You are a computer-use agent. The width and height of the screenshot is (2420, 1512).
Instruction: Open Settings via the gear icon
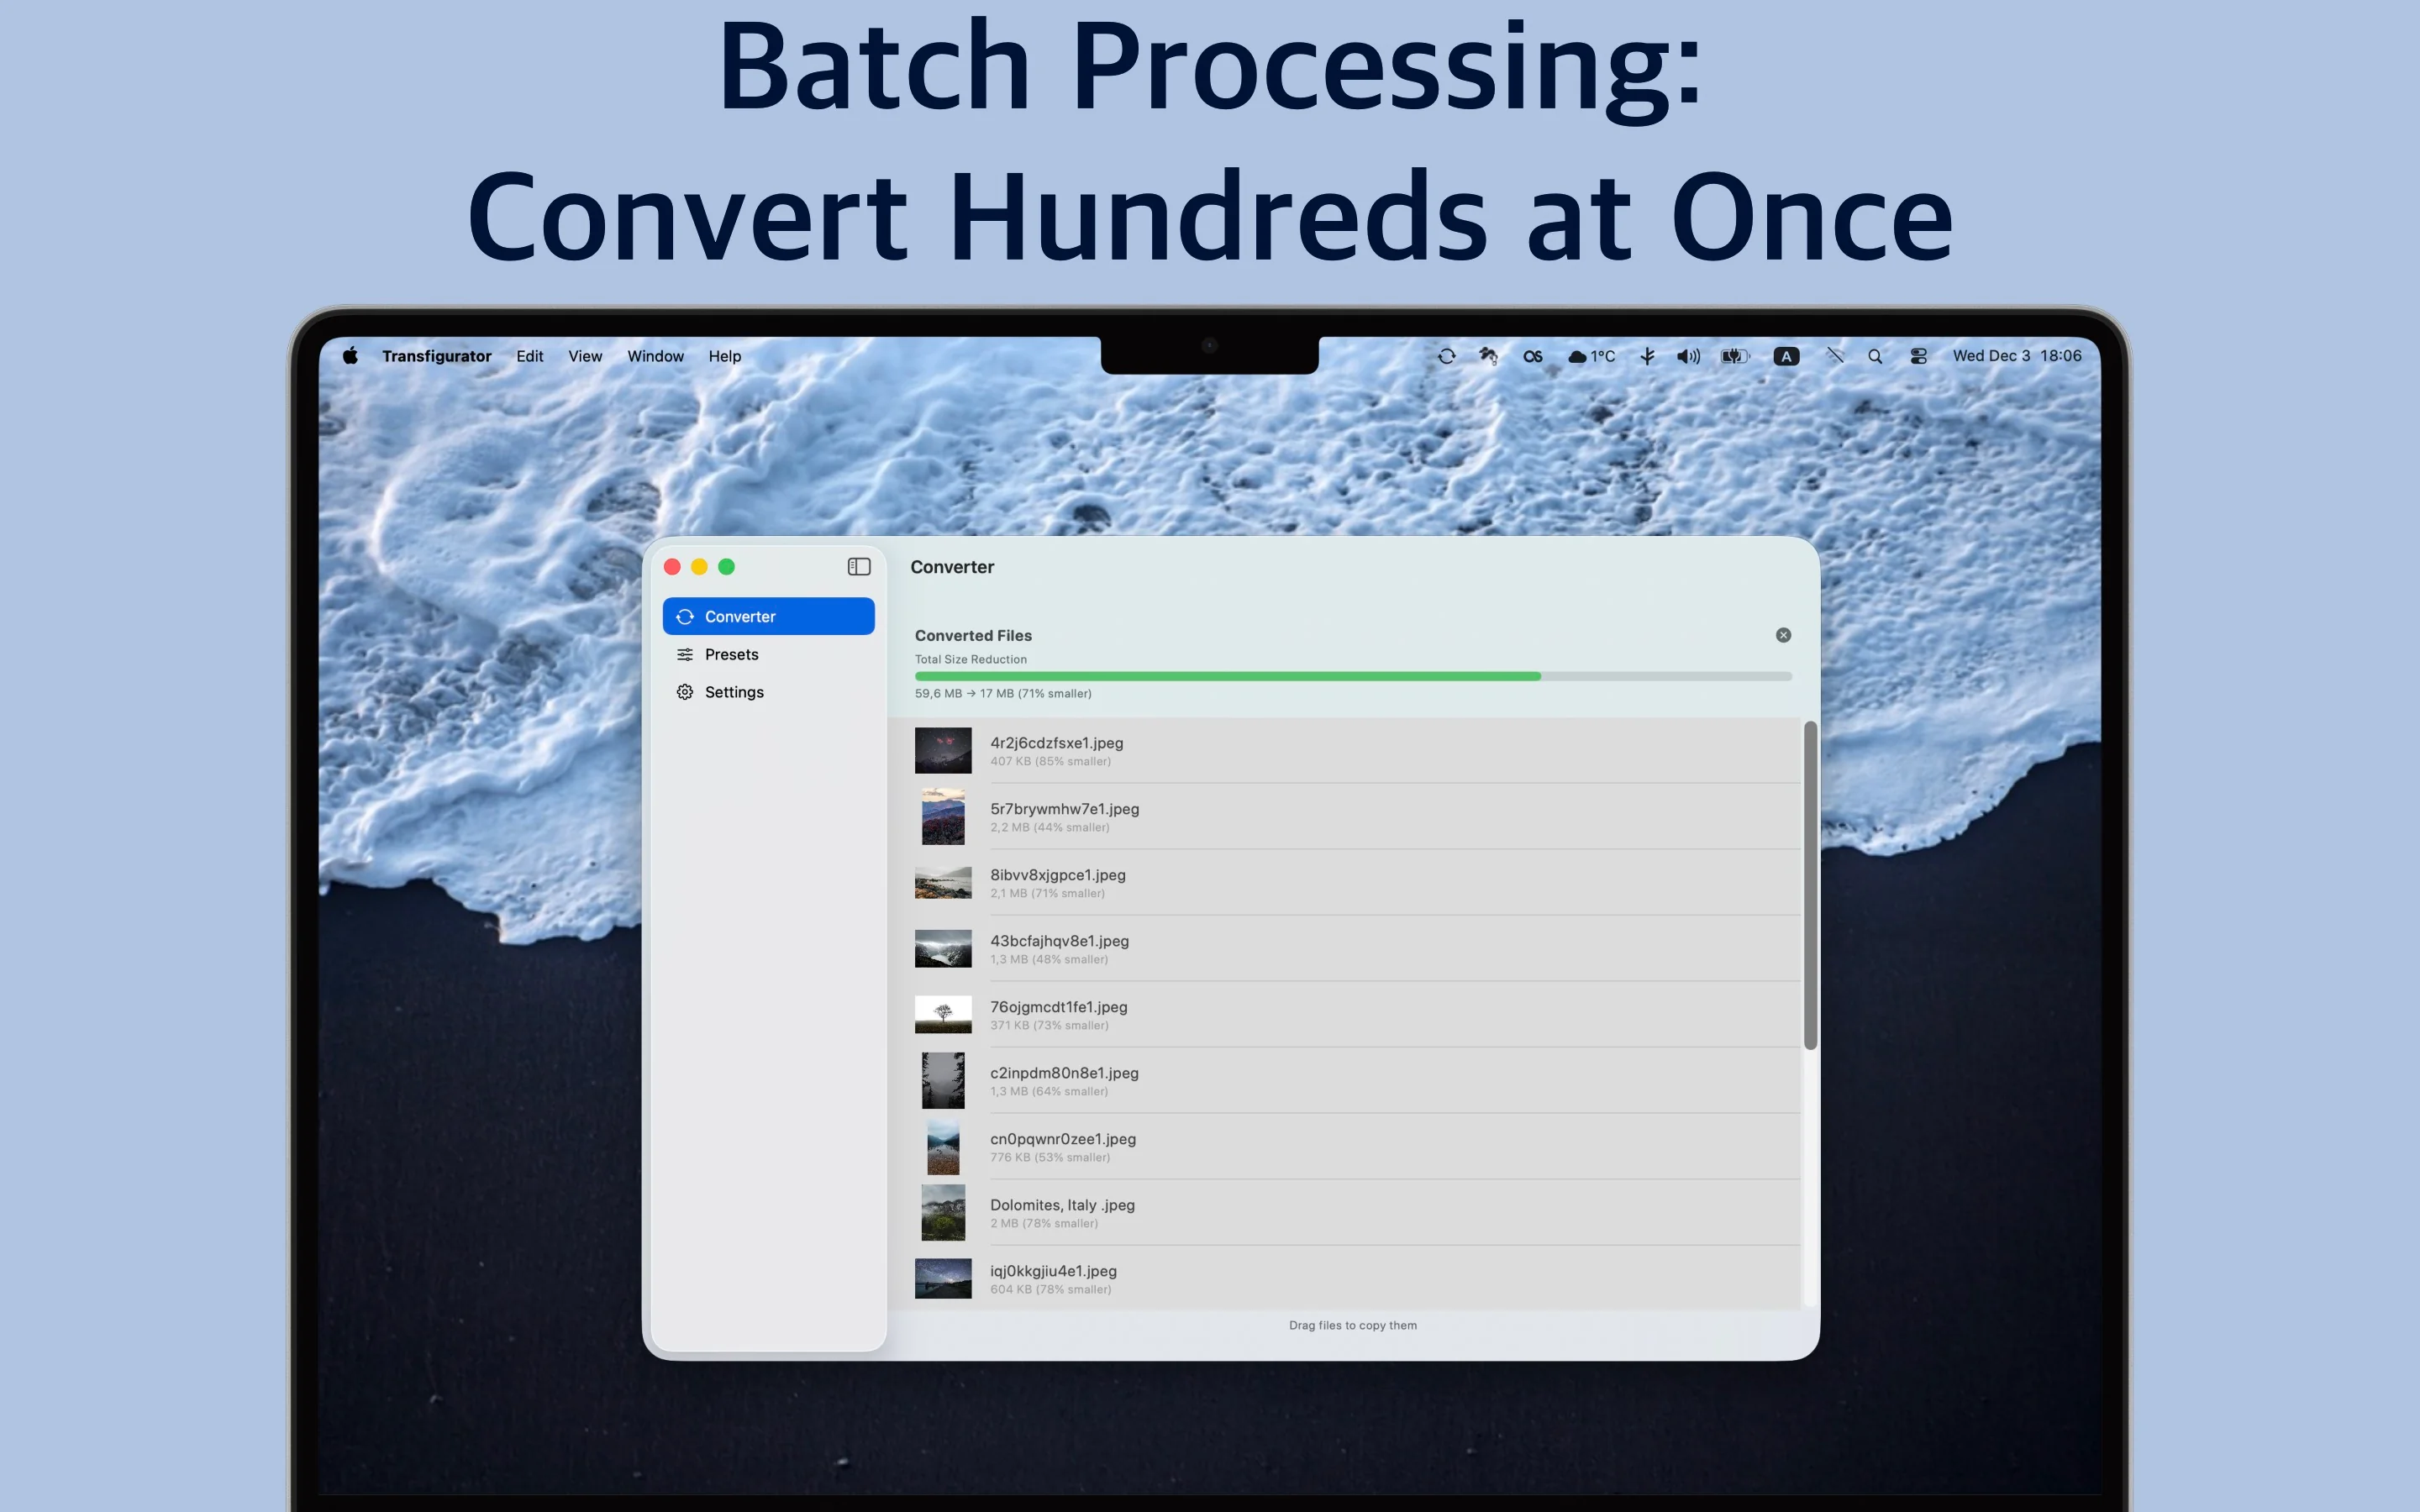tap(684, 691)
